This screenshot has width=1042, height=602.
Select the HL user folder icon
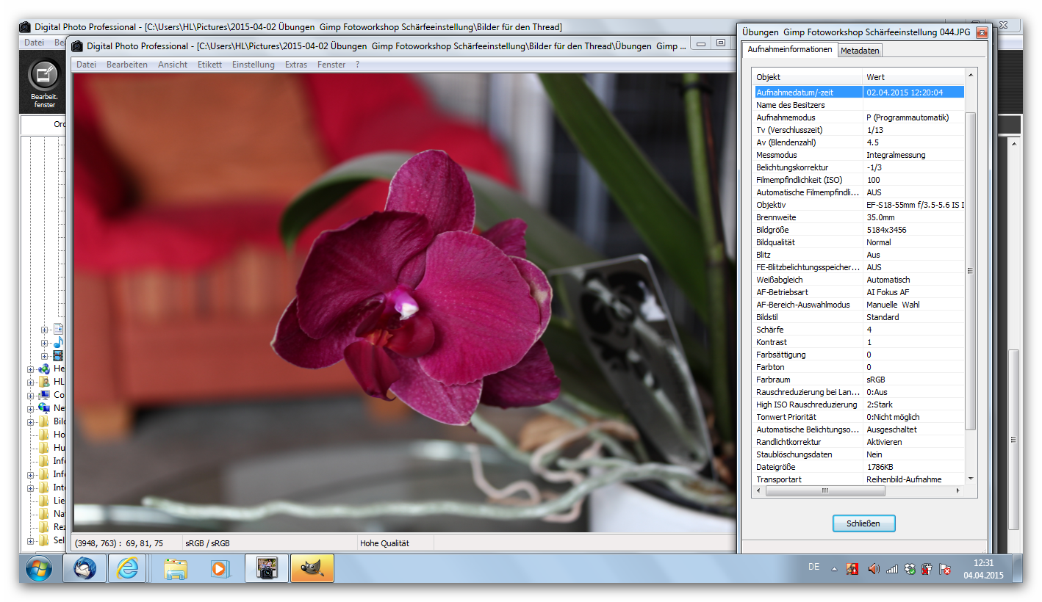point(44,382)
